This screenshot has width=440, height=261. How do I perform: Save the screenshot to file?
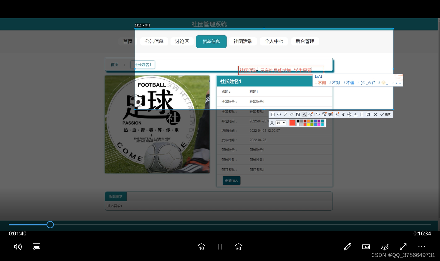coord(355,114)
